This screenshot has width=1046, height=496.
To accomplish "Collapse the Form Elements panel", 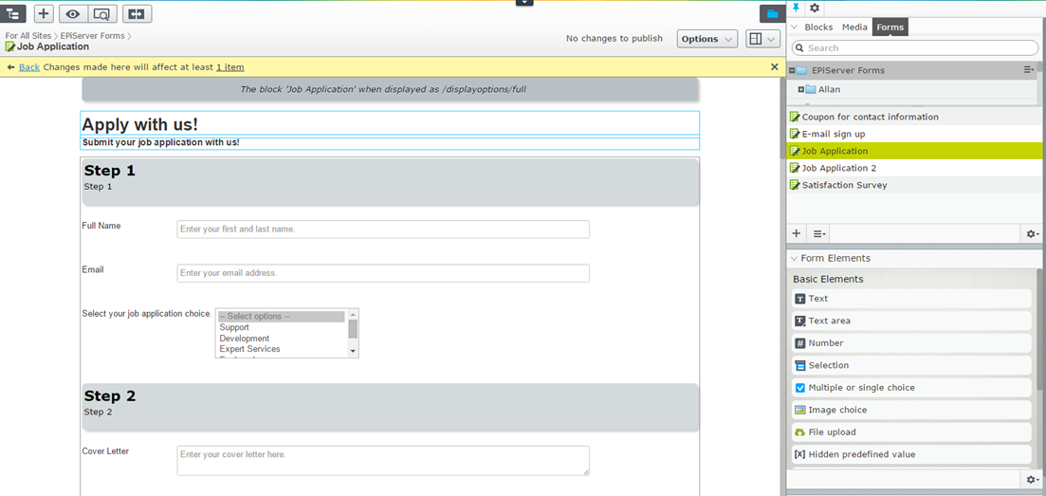I will (795, 258).
